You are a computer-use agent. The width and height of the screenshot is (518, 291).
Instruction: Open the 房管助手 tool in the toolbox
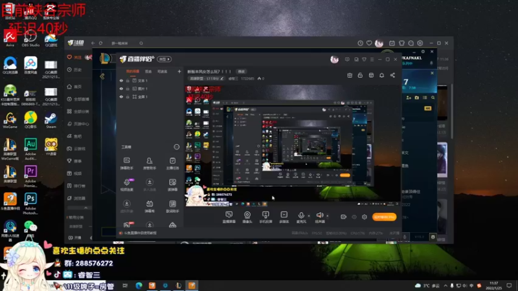tap(150, 164)
